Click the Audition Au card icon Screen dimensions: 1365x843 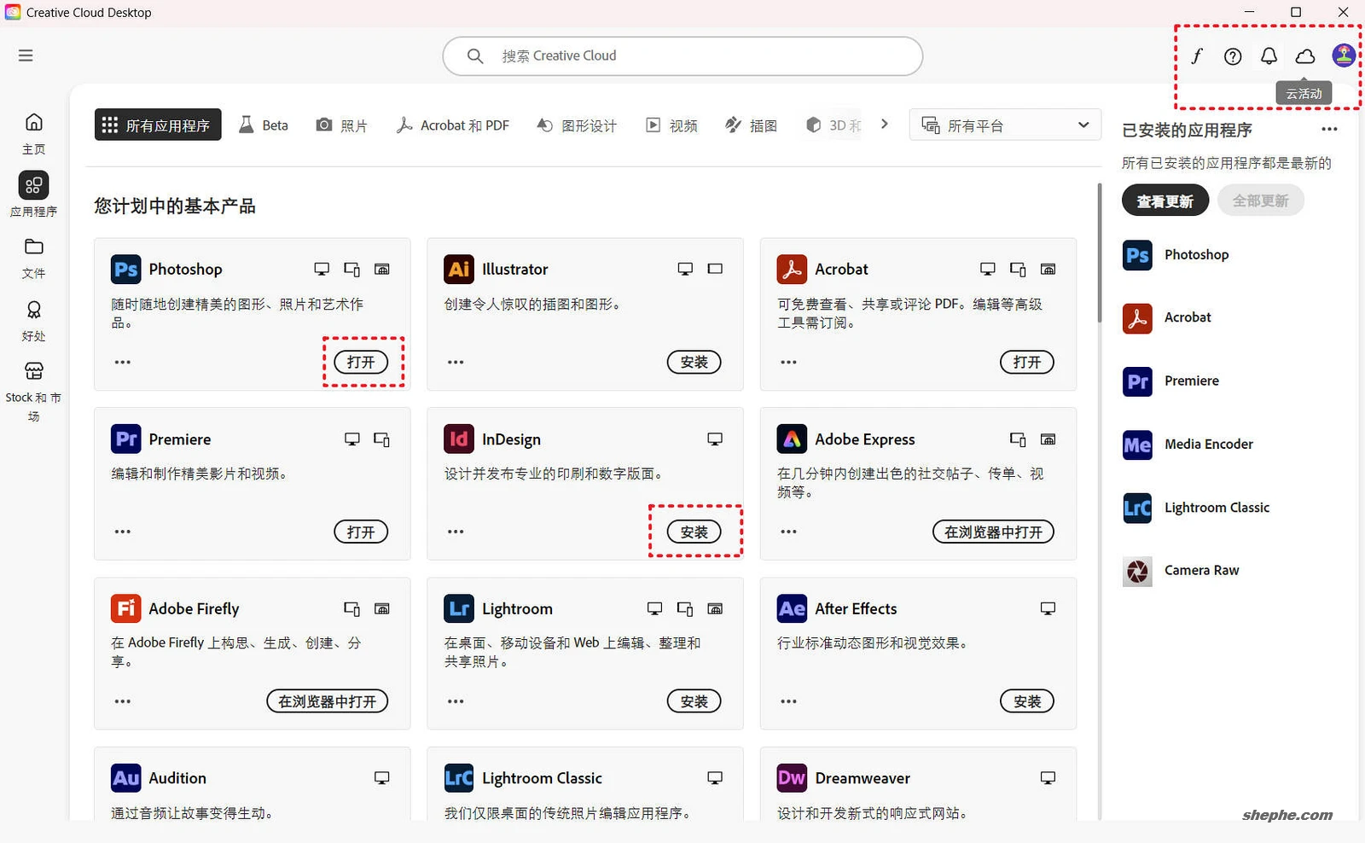126,778
